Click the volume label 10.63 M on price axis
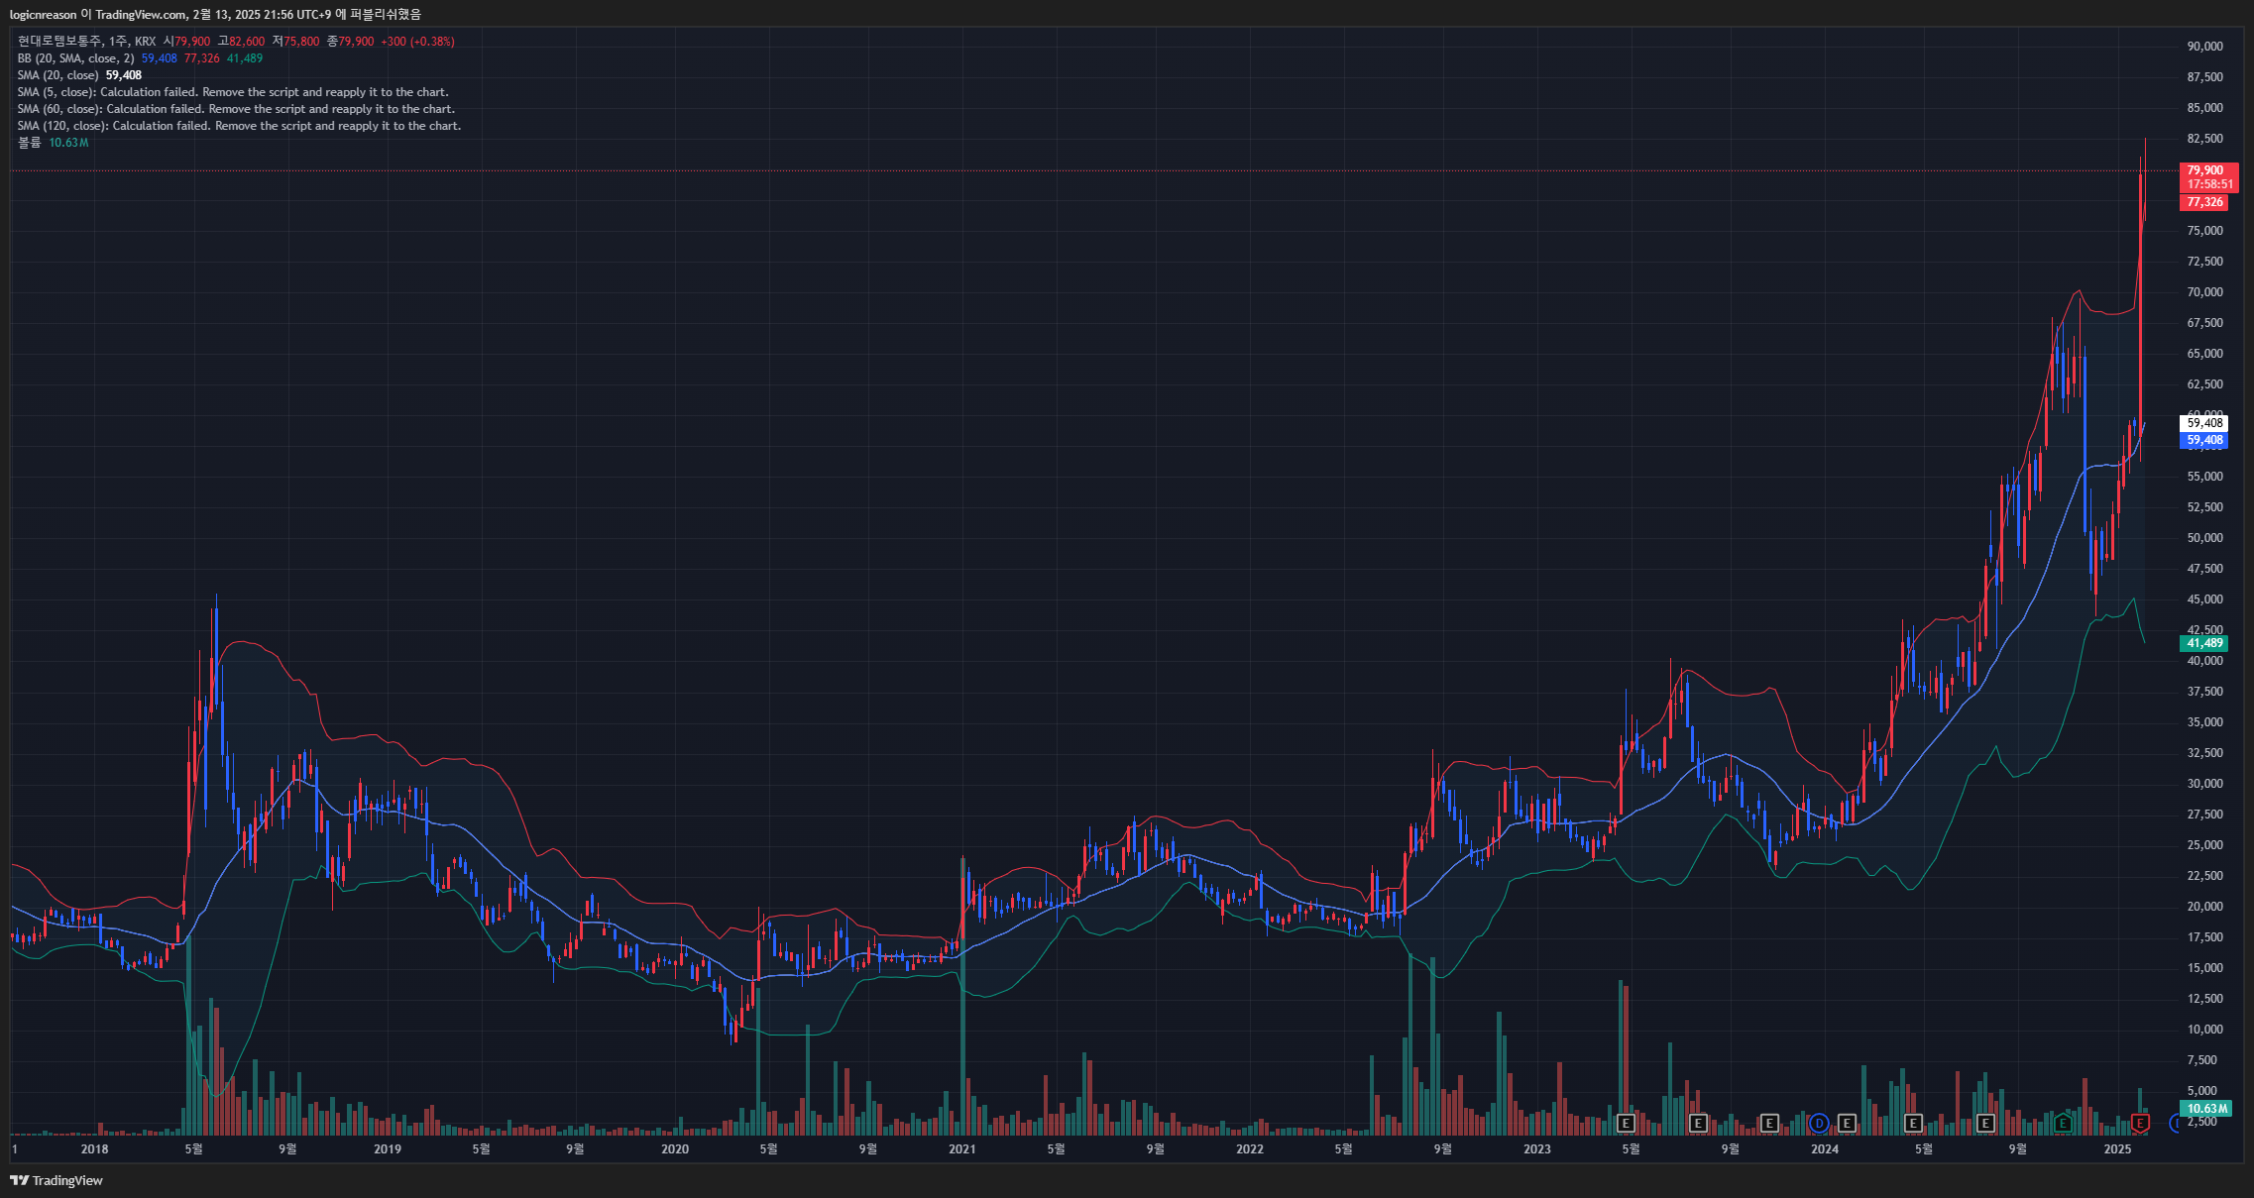The width and height of the screenshot is (2254, 1198). (x=2206, y=1108)
